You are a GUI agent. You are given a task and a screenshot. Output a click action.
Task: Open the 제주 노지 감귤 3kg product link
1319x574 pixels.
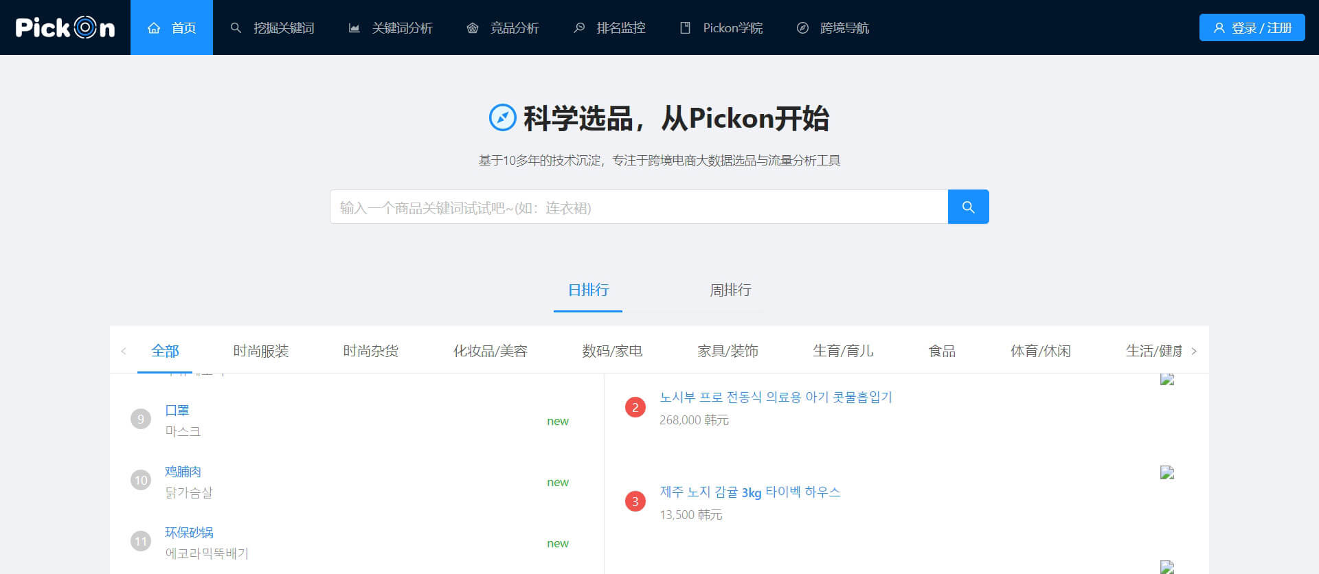click(x=750, y=492)
